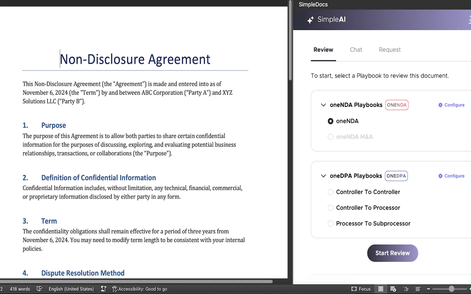The width and height of the screenshot is (471, 294).
Task: Select Controller To Controller playbook
Action: tap(331, 192)
